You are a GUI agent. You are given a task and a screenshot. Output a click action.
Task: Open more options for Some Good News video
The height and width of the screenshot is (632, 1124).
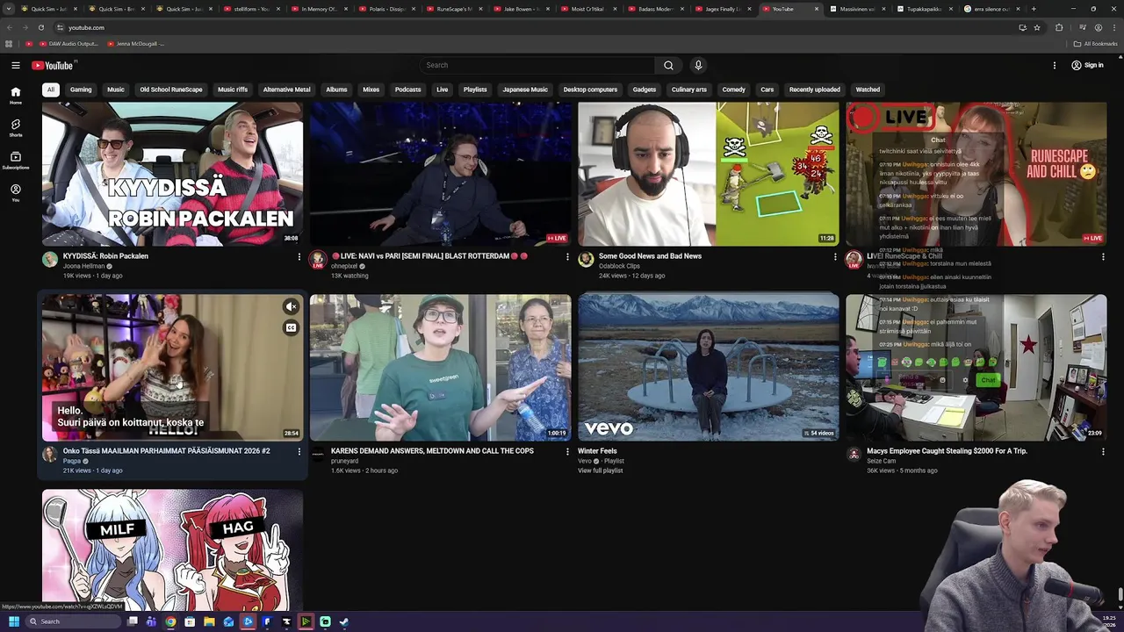click(835, 257)
